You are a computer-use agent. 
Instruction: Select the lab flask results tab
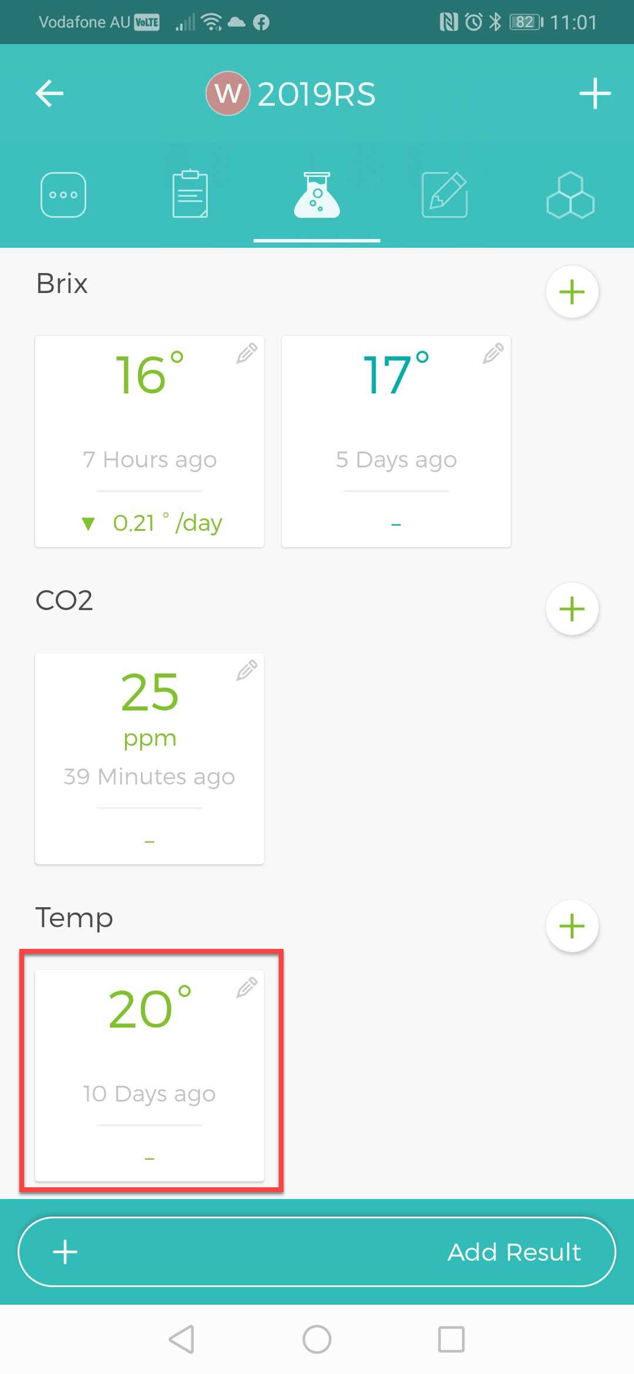[317, 194]
